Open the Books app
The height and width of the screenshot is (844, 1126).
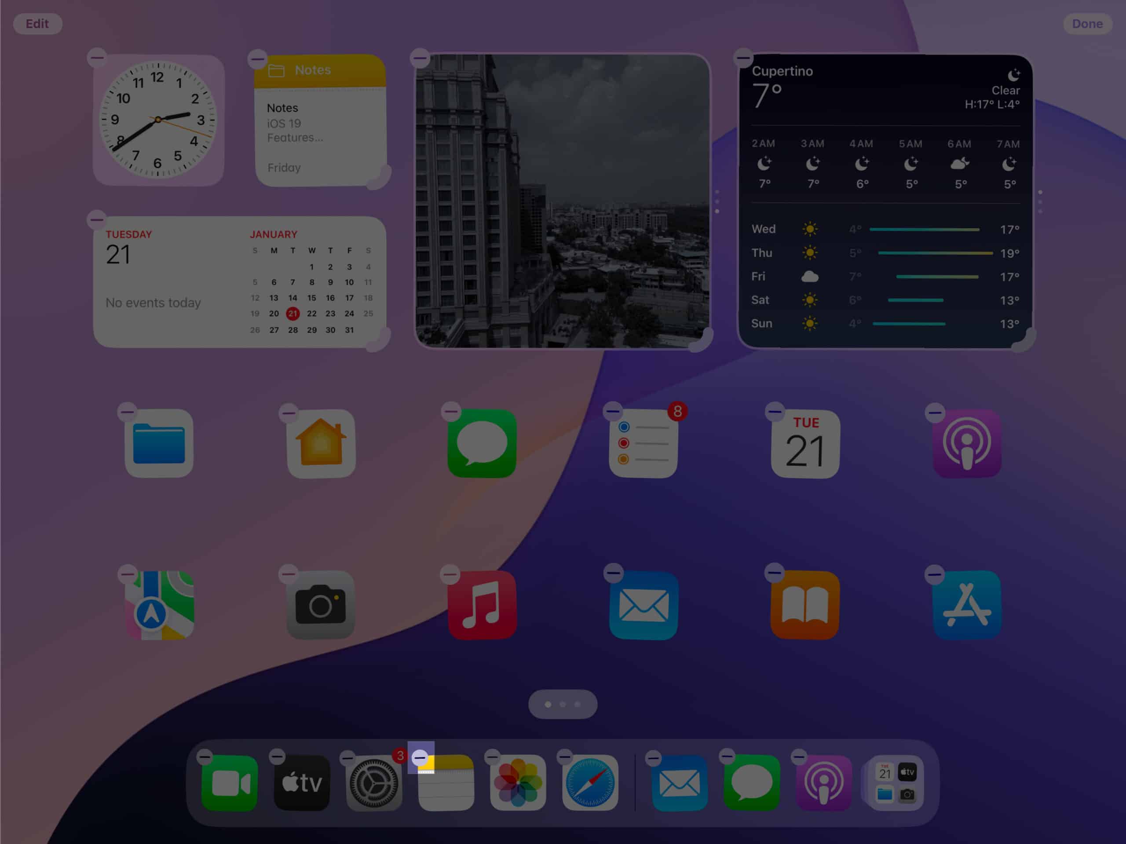pos(805,605)
